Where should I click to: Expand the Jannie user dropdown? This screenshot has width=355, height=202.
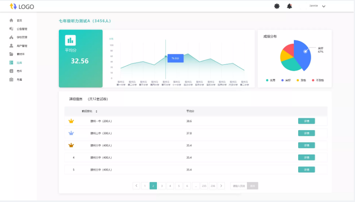324,6
